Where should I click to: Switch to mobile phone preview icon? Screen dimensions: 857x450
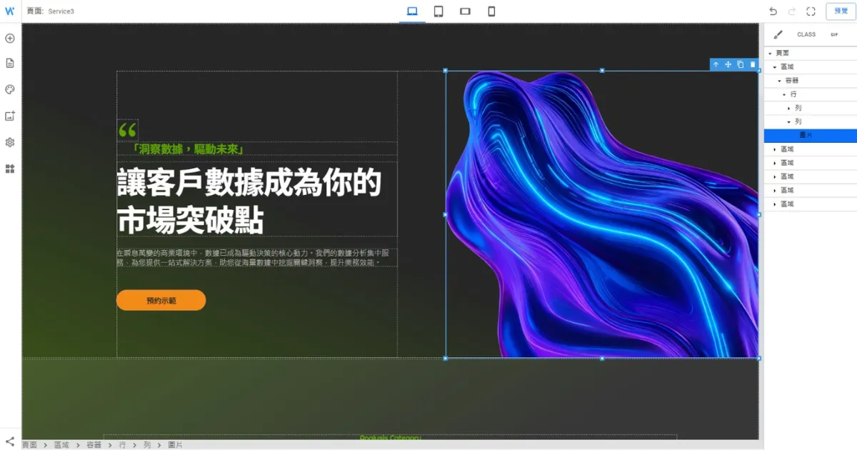point(491,11)
